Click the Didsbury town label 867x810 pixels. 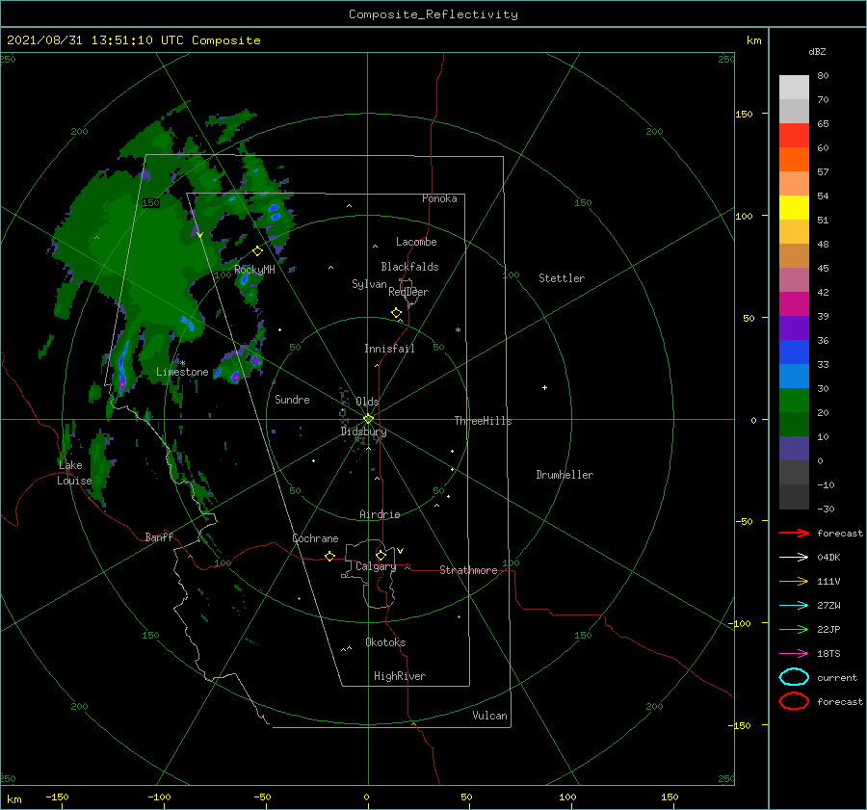coord(363,431)
